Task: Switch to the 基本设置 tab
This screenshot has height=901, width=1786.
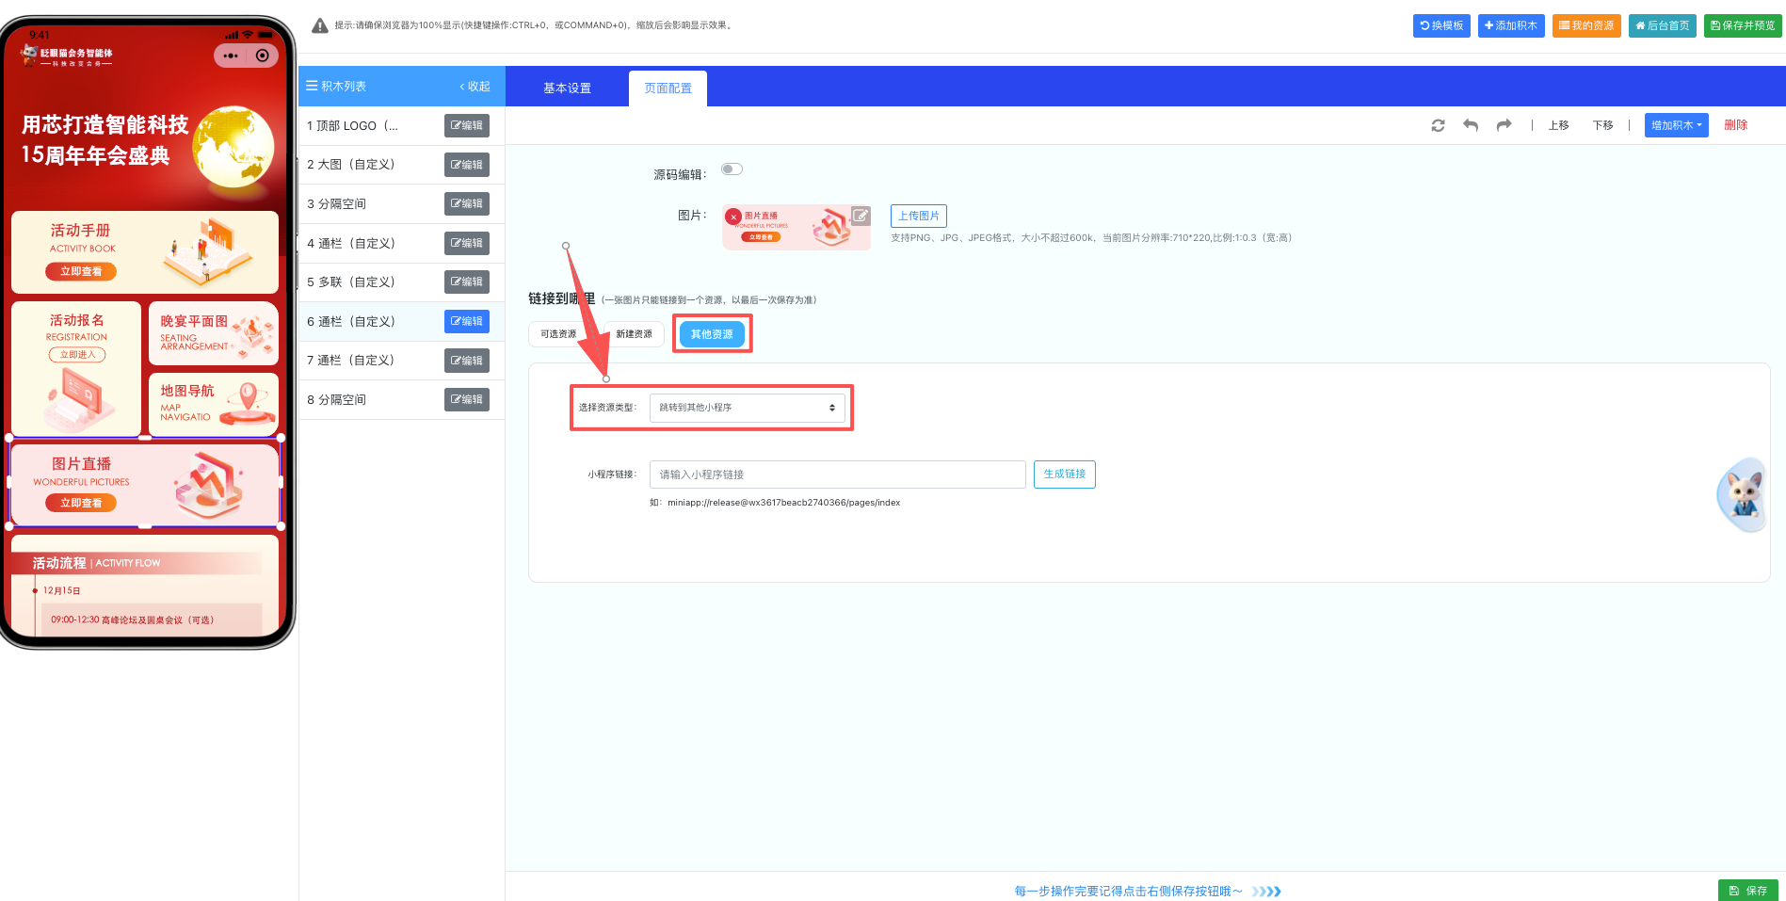Action: 567,88
